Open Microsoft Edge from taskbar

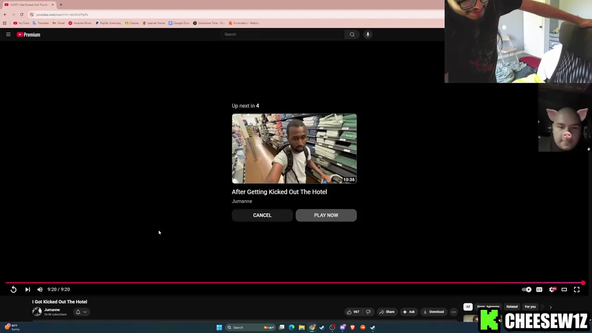pyautogui.click(x=291, y=327)
